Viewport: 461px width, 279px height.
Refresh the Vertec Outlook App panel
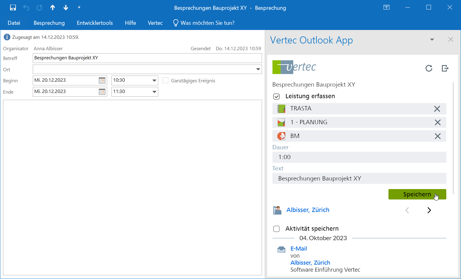pyautogui.click(x=429, y=68)
